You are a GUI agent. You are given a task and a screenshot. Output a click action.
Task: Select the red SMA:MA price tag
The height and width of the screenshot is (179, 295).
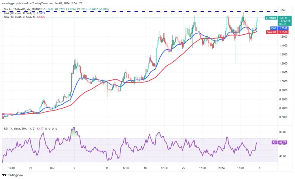(272, 32)
